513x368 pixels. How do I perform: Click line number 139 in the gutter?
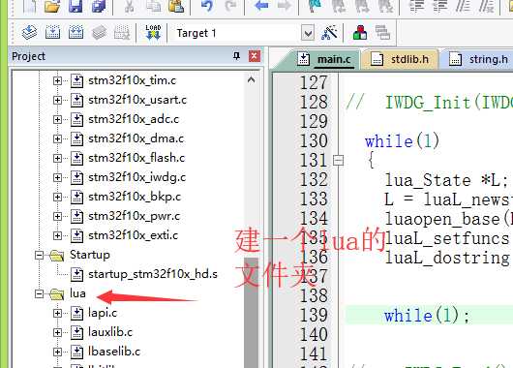314,316
